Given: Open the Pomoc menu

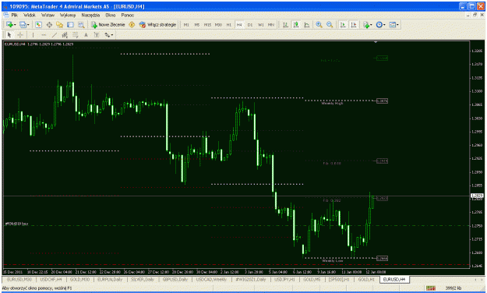Looking at the screenshot, I should coord(127,15).
